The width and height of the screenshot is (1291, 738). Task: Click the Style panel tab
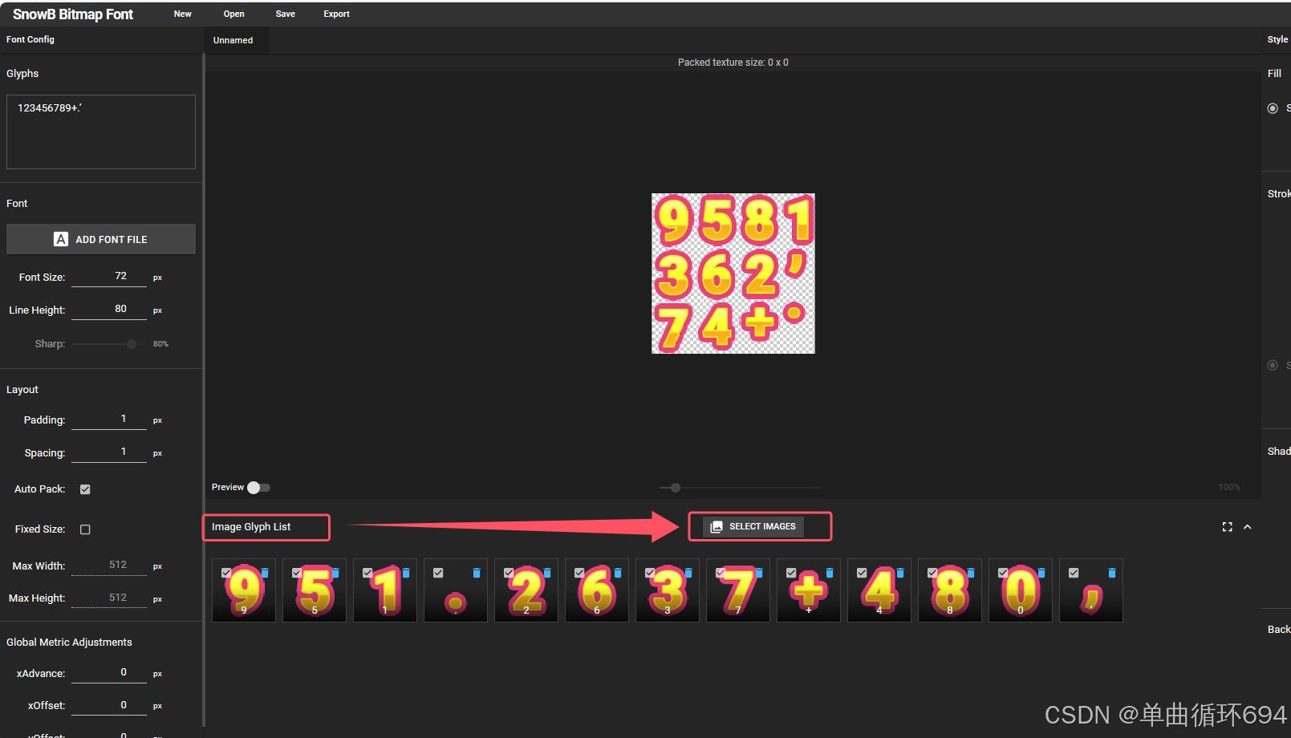click(x=1277, y=39)
